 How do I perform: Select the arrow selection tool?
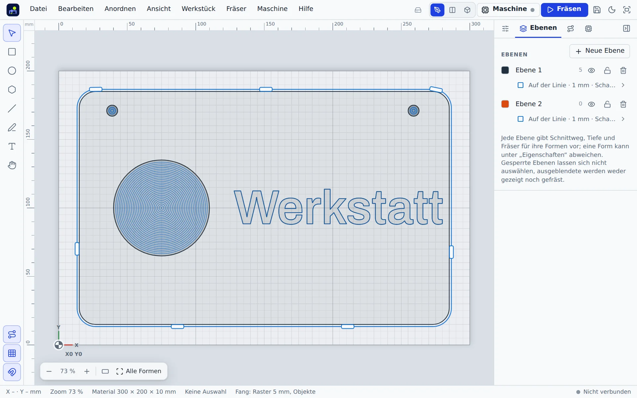pyautogui.click(x=12, y=33)
